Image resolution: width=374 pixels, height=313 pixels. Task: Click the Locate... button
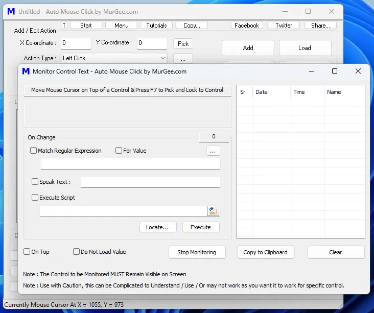[158, 227]
